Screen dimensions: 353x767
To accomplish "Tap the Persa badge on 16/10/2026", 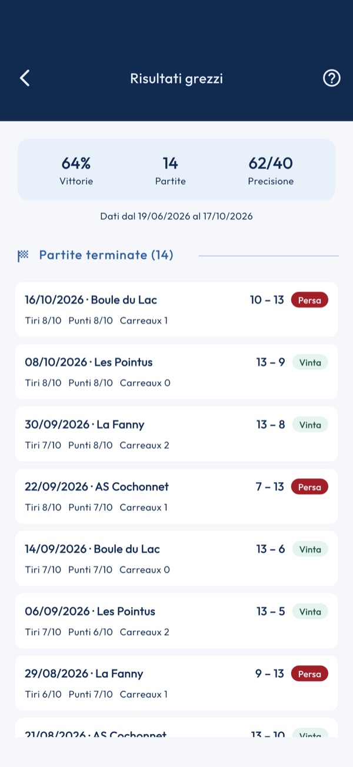I will [309, 300].
